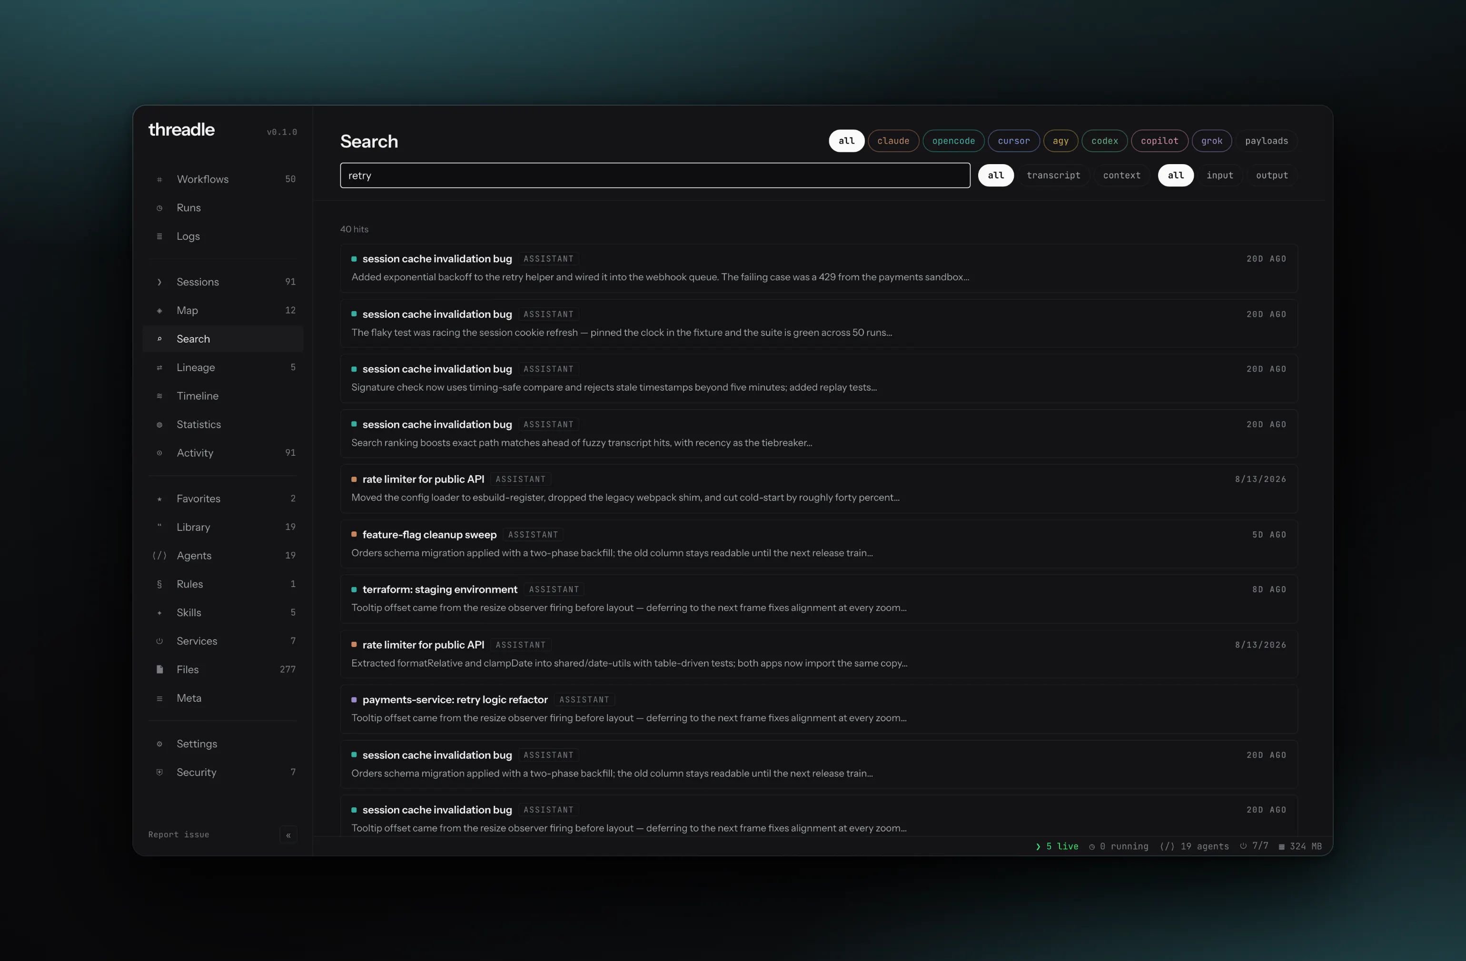Viewport: 1466px width, 961px height.
Task: Click the status bar brackets icon by '19 agents'
Action: (x=1167, y=847)
